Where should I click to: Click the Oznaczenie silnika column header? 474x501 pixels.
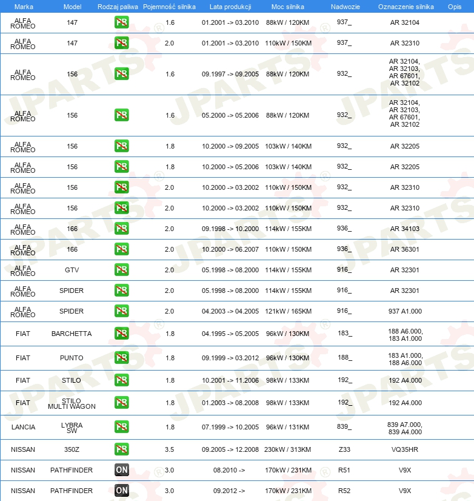point(406,7)
